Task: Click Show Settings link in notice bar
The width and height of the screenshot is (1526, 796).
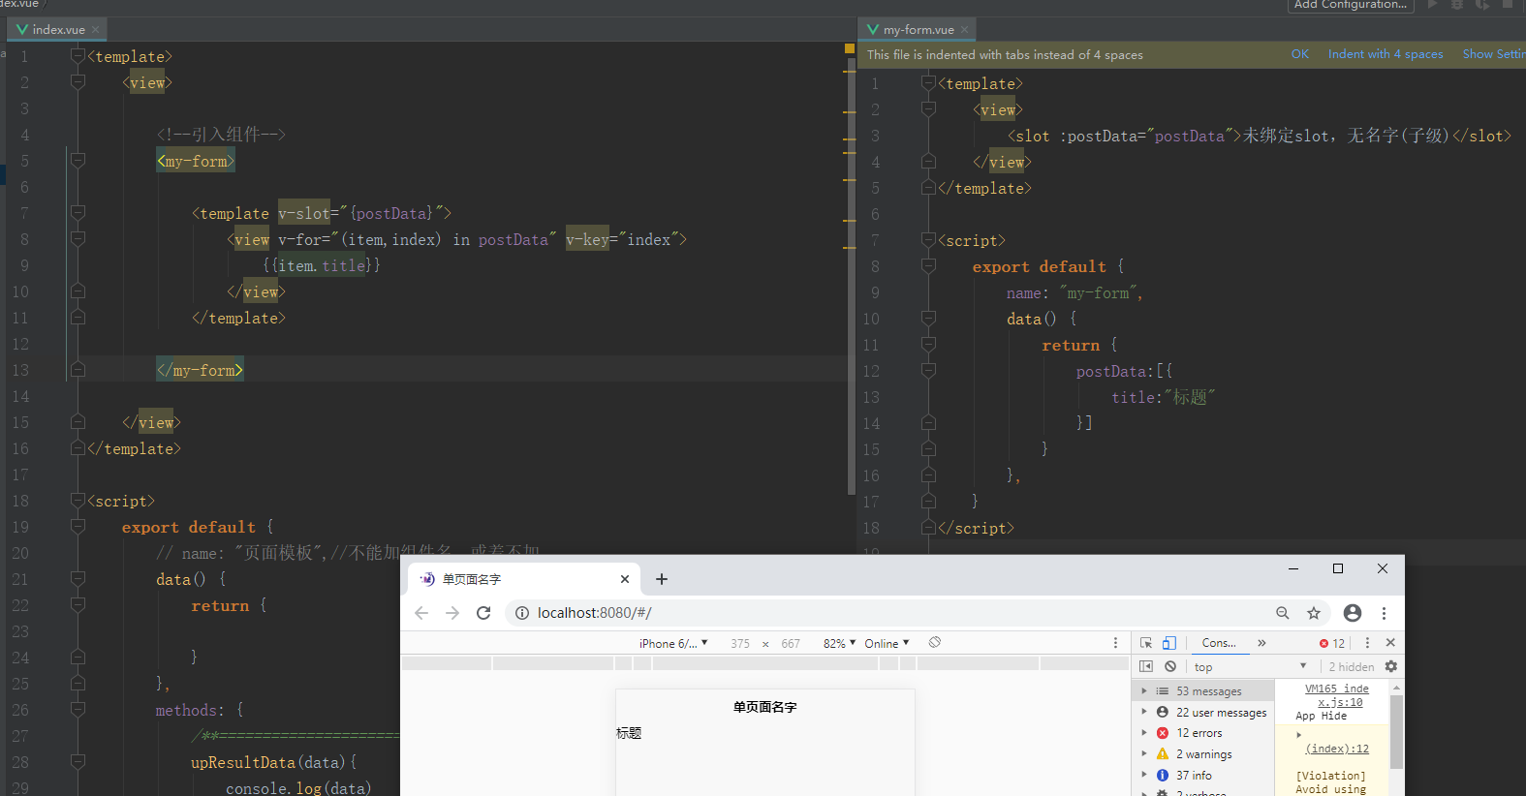Action: (1494, 54)
